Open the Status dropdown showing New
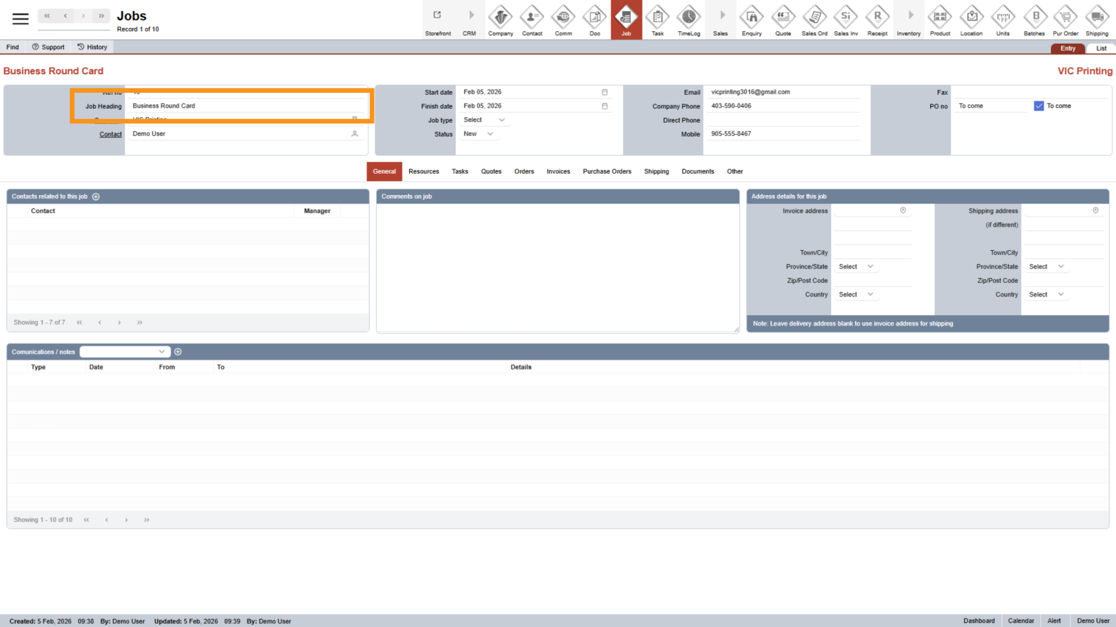The width and height of the screenshot is (1116, 627). click(x=478, y=134)
